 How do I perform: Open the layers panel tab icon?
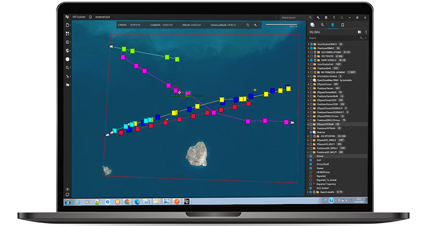pyautogui.click(x=312, y=24)
